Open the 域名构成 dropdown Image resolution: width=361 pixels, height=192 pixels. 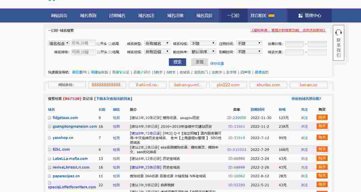pos(203,43)
